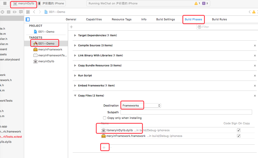Image resolution: width=258 pixels, height=158 pixels.
Task: Click the 001--Demo jump bar item
Action: click(x=55, y=12)
